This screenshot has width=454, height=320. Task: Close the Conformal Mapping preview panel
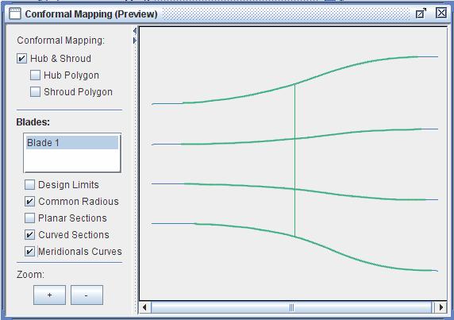click(x=441, y=13)
